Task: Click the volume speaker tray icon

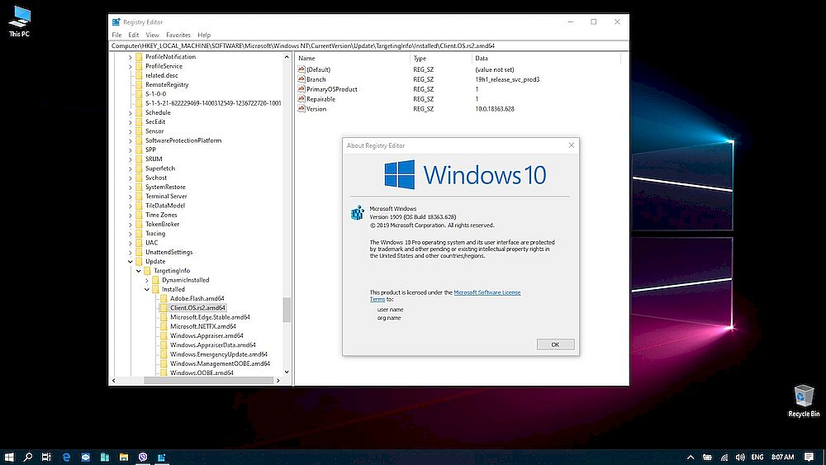Action: (740, 457)
